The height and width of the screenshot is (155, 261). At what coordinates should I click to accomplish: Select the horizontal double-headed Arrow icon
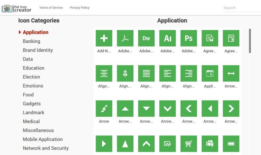(231, 74)
